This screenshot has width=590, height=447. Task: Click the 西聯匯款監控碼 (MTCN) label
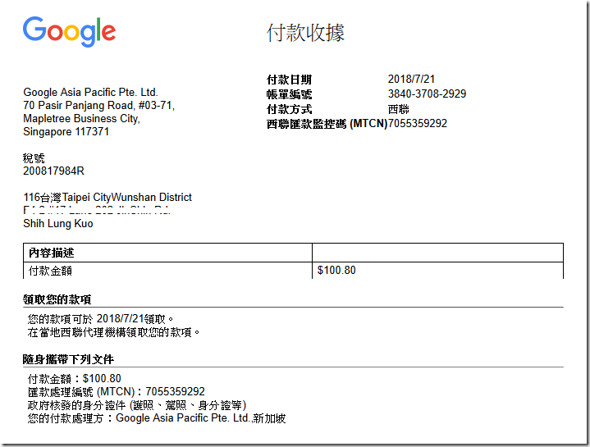[x=327, y=124]
